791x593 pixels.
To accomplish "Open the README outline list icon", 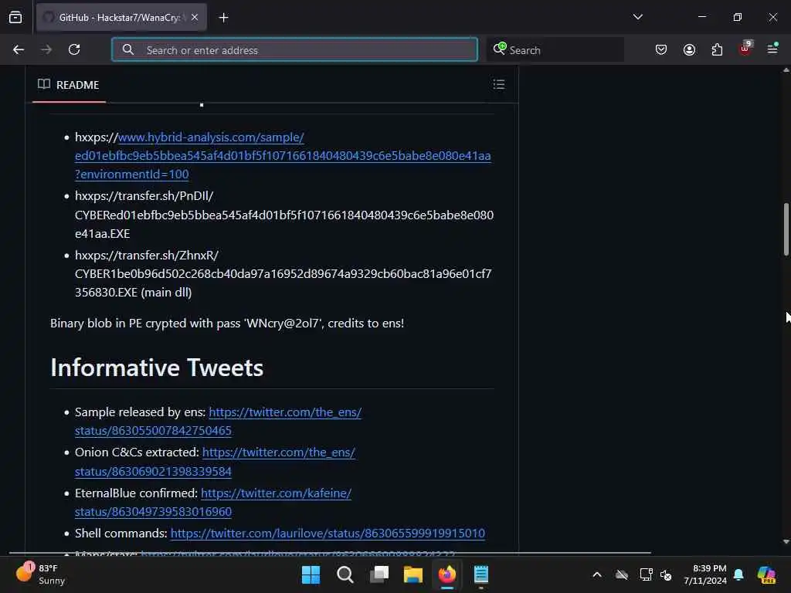I will coord(498,84).
